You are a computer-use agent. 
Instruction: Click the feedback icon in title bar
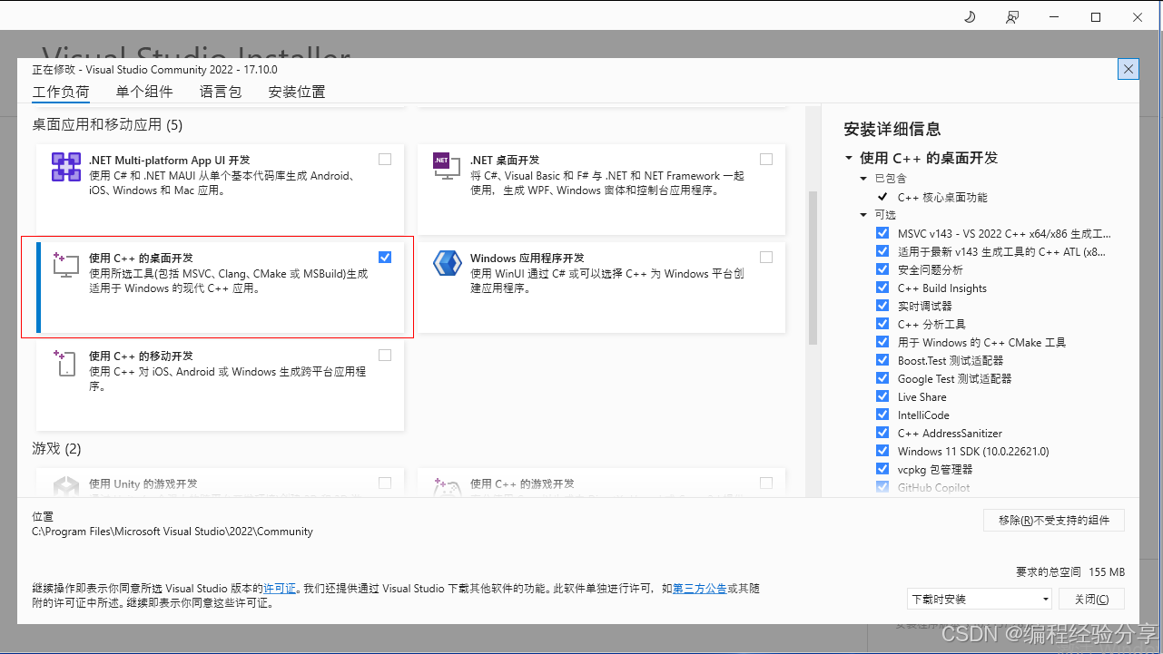[1012, 16]
